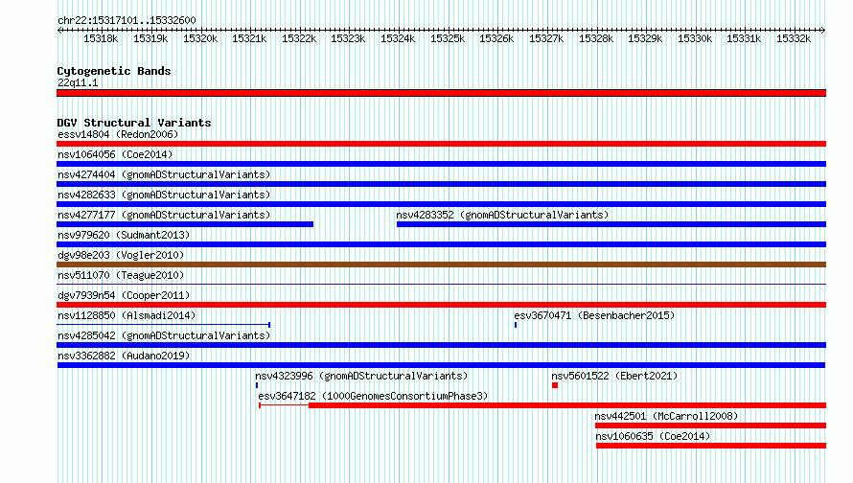Select the red dgv7939n54 variant bar
This screenshot has height=483, width=853.
coord(441,305)
